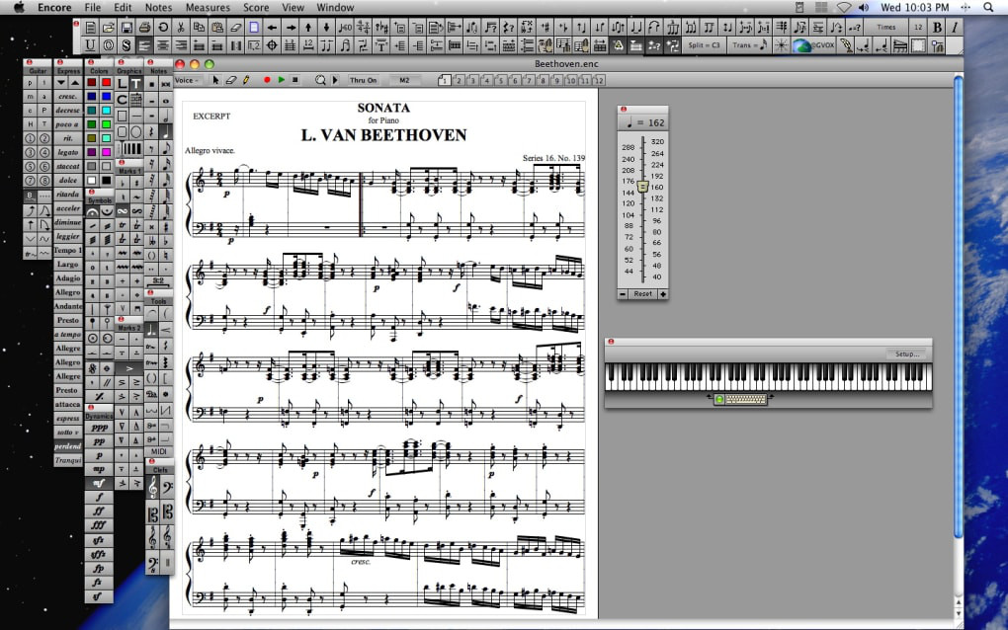Viewport: 1008px width, 630px height.
Task: Play the score with the green play button
Action: point(282,80)
